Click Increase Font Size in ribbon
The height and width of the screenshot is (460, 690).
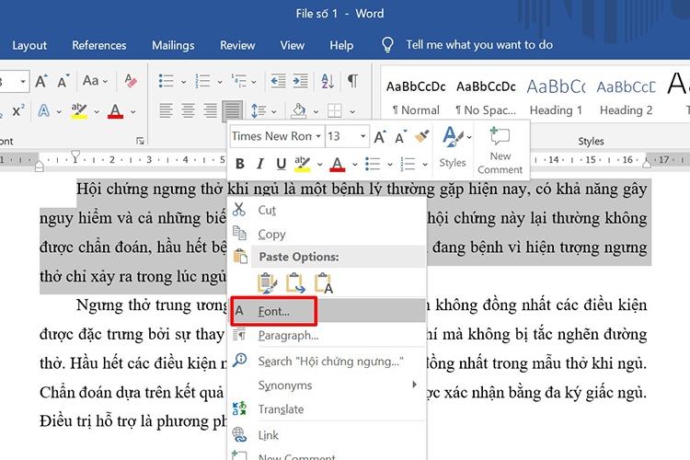pyautogui.click(x=41, y=81)
